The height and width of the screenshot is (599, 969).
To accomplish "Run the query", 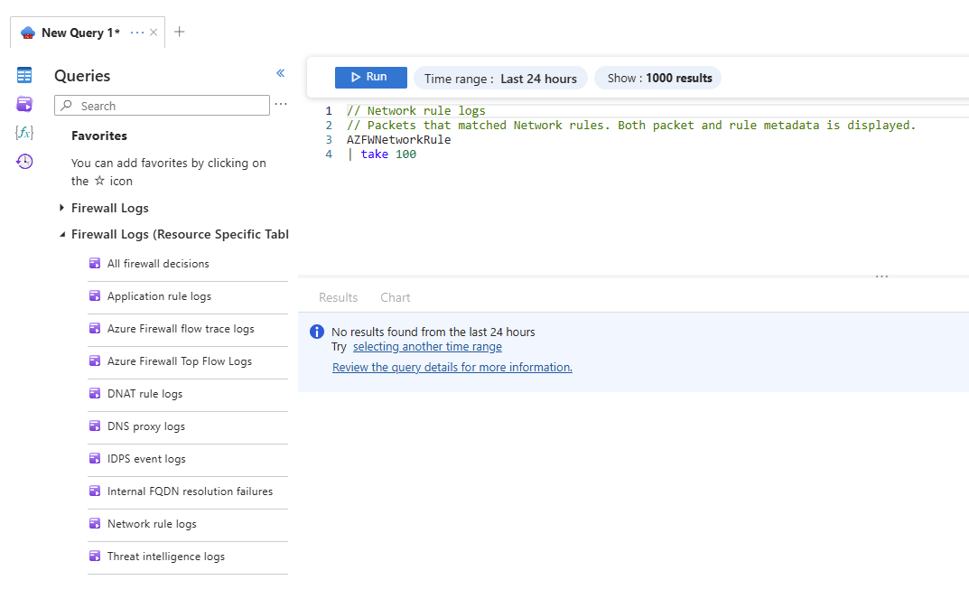I will pos(370,78).
